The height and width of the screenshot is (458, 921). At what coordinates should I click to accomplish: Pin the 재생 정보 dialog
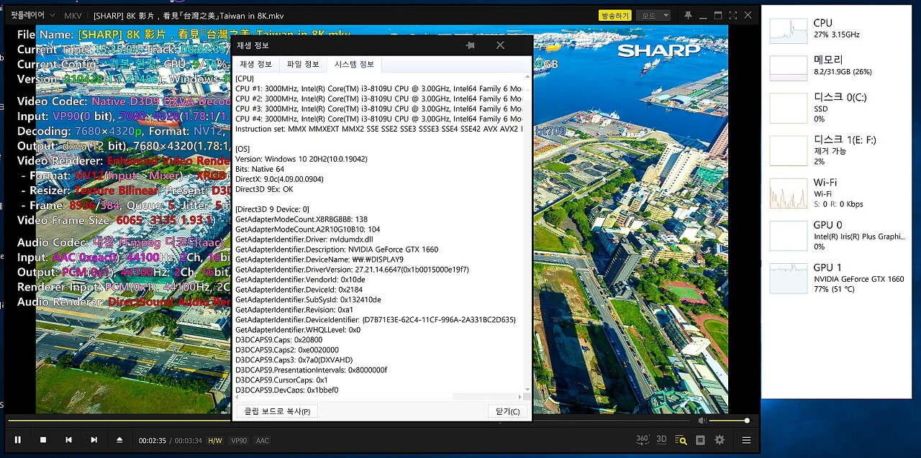coord(471,45)
